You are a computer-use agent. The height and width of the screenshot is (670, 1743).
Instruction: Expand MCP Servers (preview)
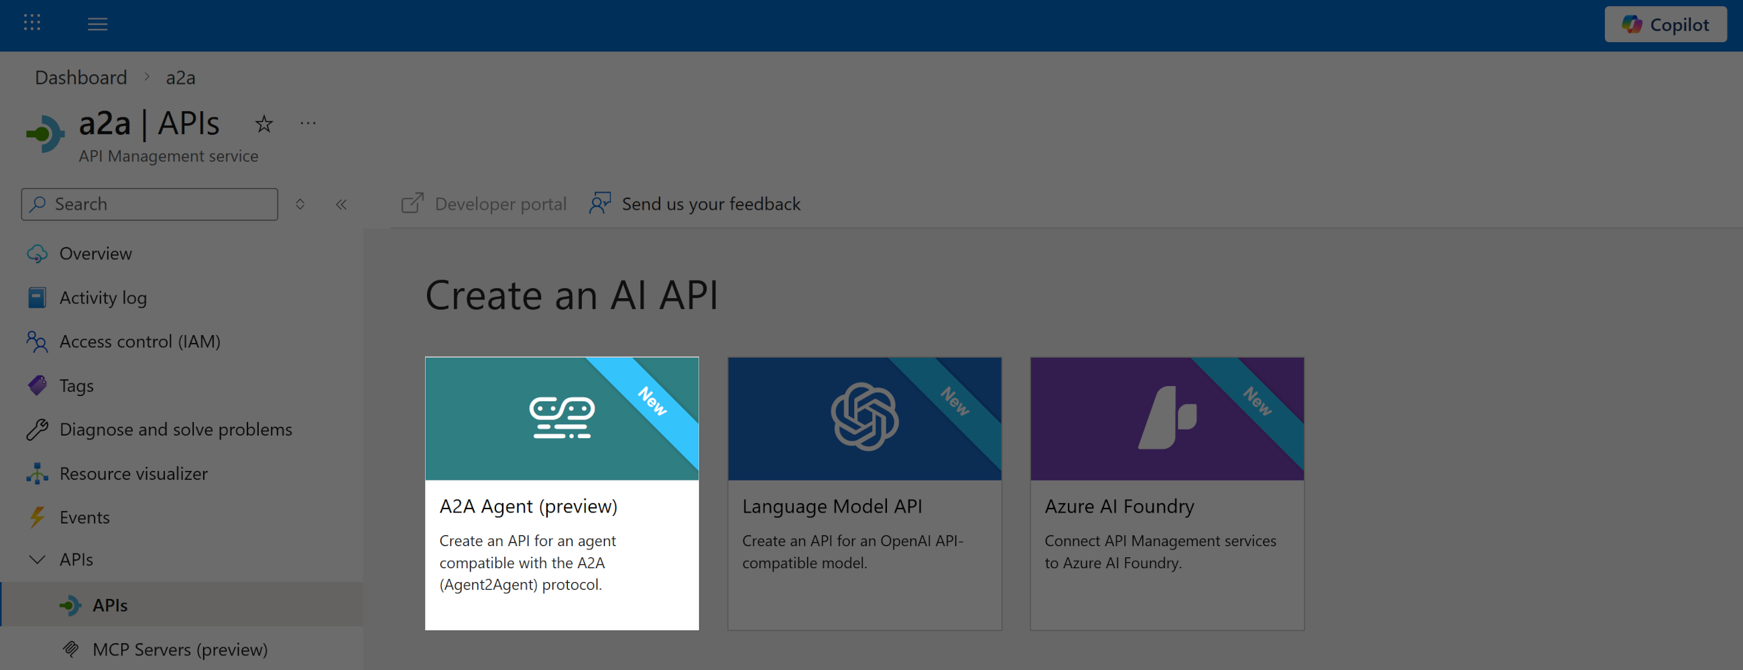[x=179, y=649]
